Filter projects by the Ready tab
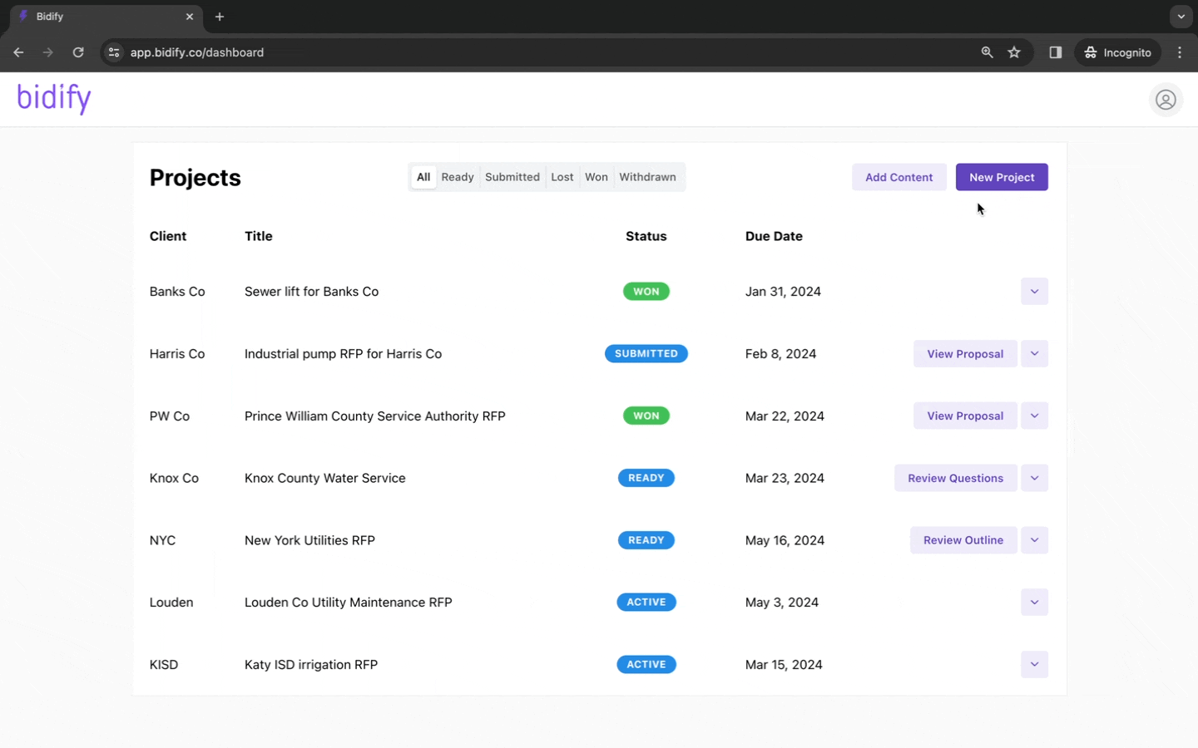 click(x=458, y=177)
